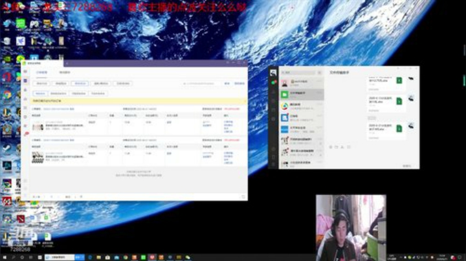Image resolution: width=466 pixels, height=261 pixels.
Task: Select first filter button in top filter row
Action: pos(41,83)
